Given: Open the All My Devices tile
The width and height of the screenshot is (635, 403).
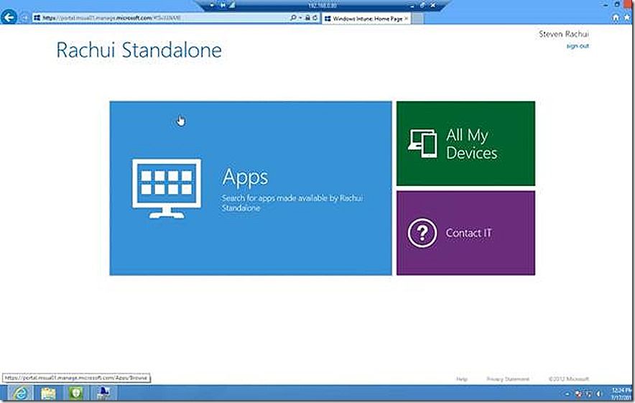Looking at the screenshot, I should click(x=465, y=144).
